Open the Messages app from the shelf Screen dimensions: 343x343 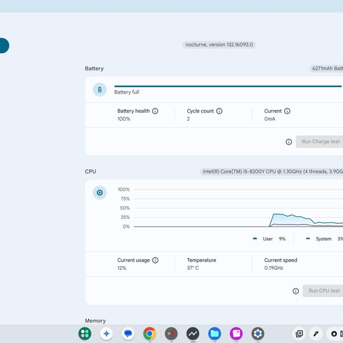coord(128,333)
